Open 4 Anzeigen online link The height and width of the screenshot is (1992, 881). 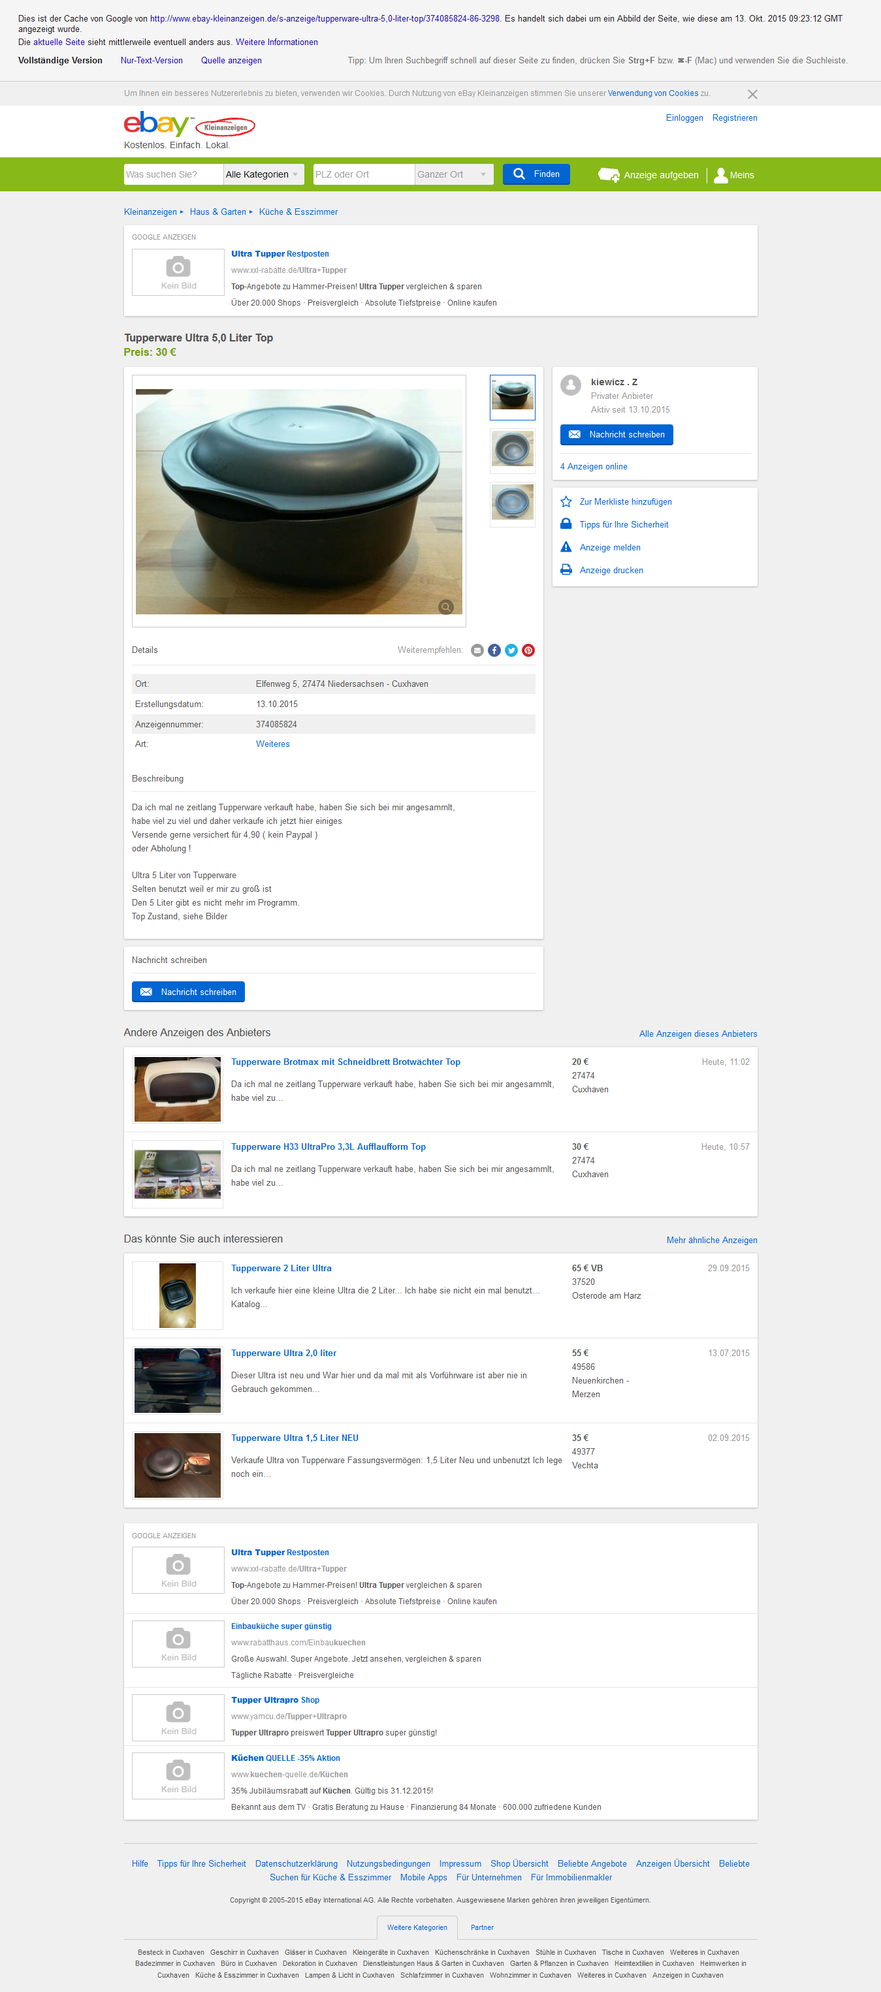[x=593, y=467]
